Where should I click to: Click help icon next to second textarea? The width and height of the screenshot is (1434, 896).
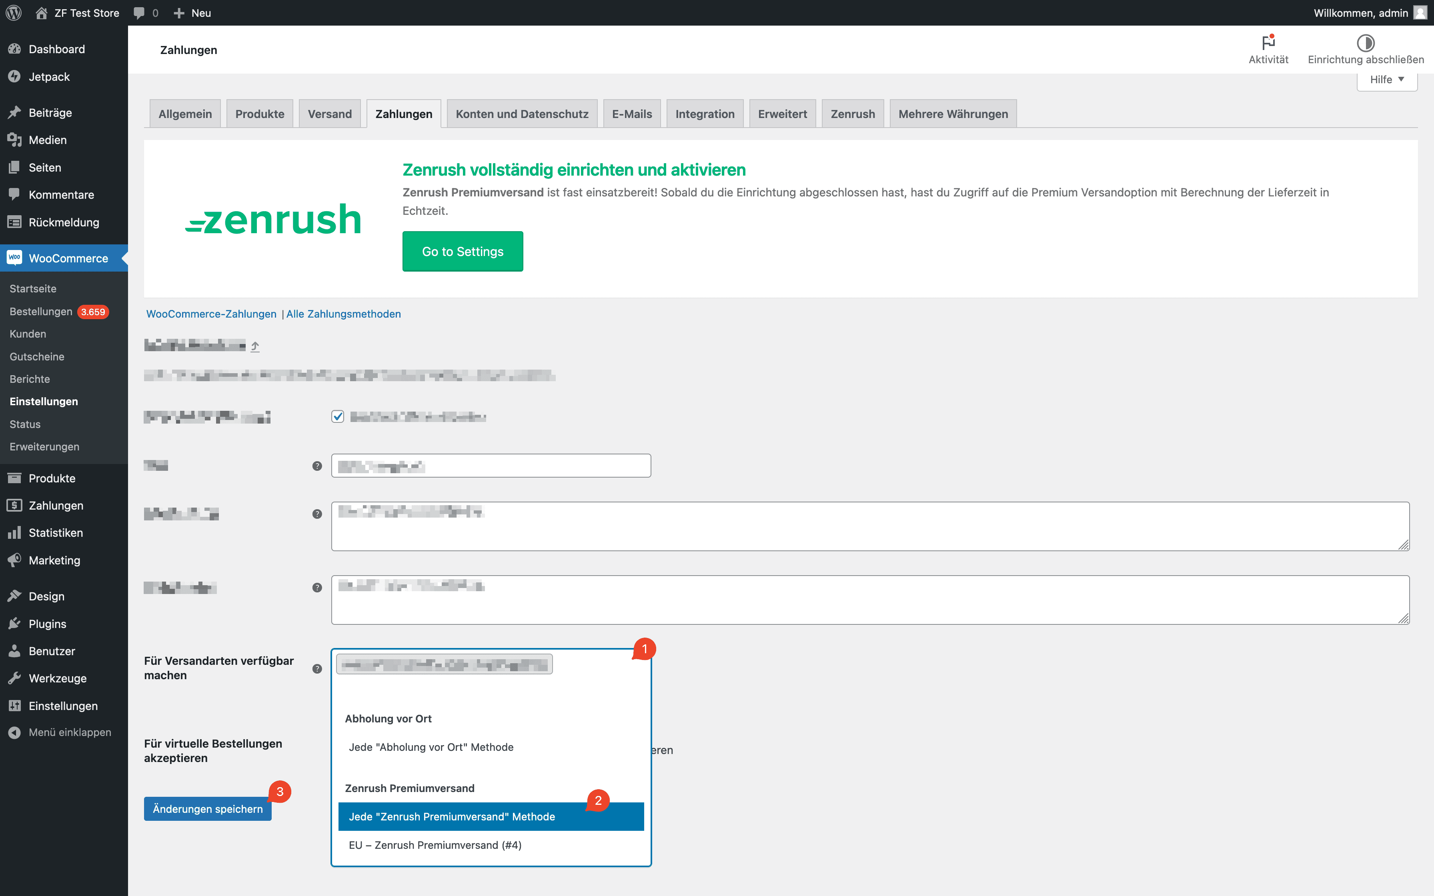pyautogui.click(x=317, y=587)
